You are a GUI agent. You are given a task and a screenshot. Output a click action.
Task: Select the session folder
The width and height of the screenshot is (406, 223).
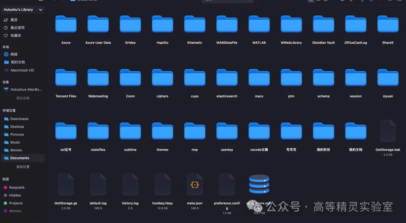click(356, 78)
